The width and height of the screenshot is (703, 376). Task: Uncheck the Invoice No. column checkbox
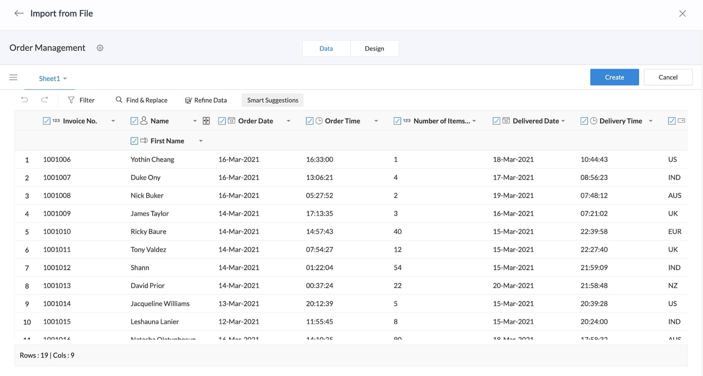point(46,121)
